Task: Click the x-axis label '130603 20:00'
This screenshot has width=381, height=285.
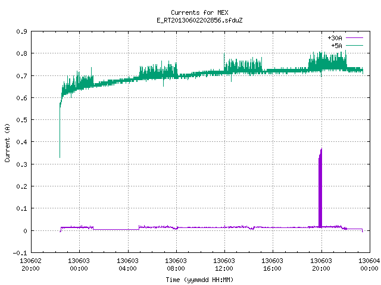Action: click(x=321, y=265)
